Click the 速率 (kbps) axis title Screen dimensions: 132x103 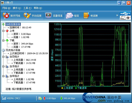[x=52, y=55]
